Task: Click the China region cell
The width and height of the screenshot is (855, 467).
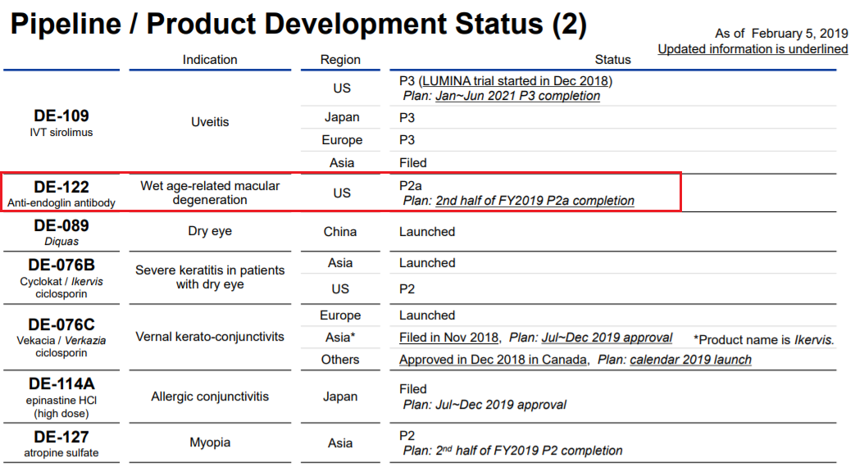Action: pyautogui.click(x=340, y=232)
